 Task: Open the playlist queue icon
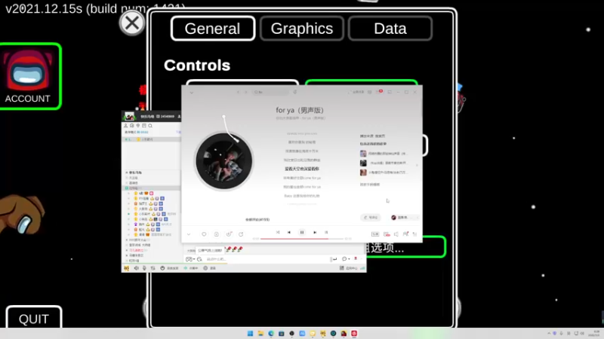414,234
